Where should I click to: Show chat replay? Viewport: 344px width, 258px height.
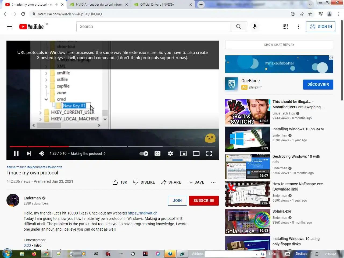click(x=279, y=45)
